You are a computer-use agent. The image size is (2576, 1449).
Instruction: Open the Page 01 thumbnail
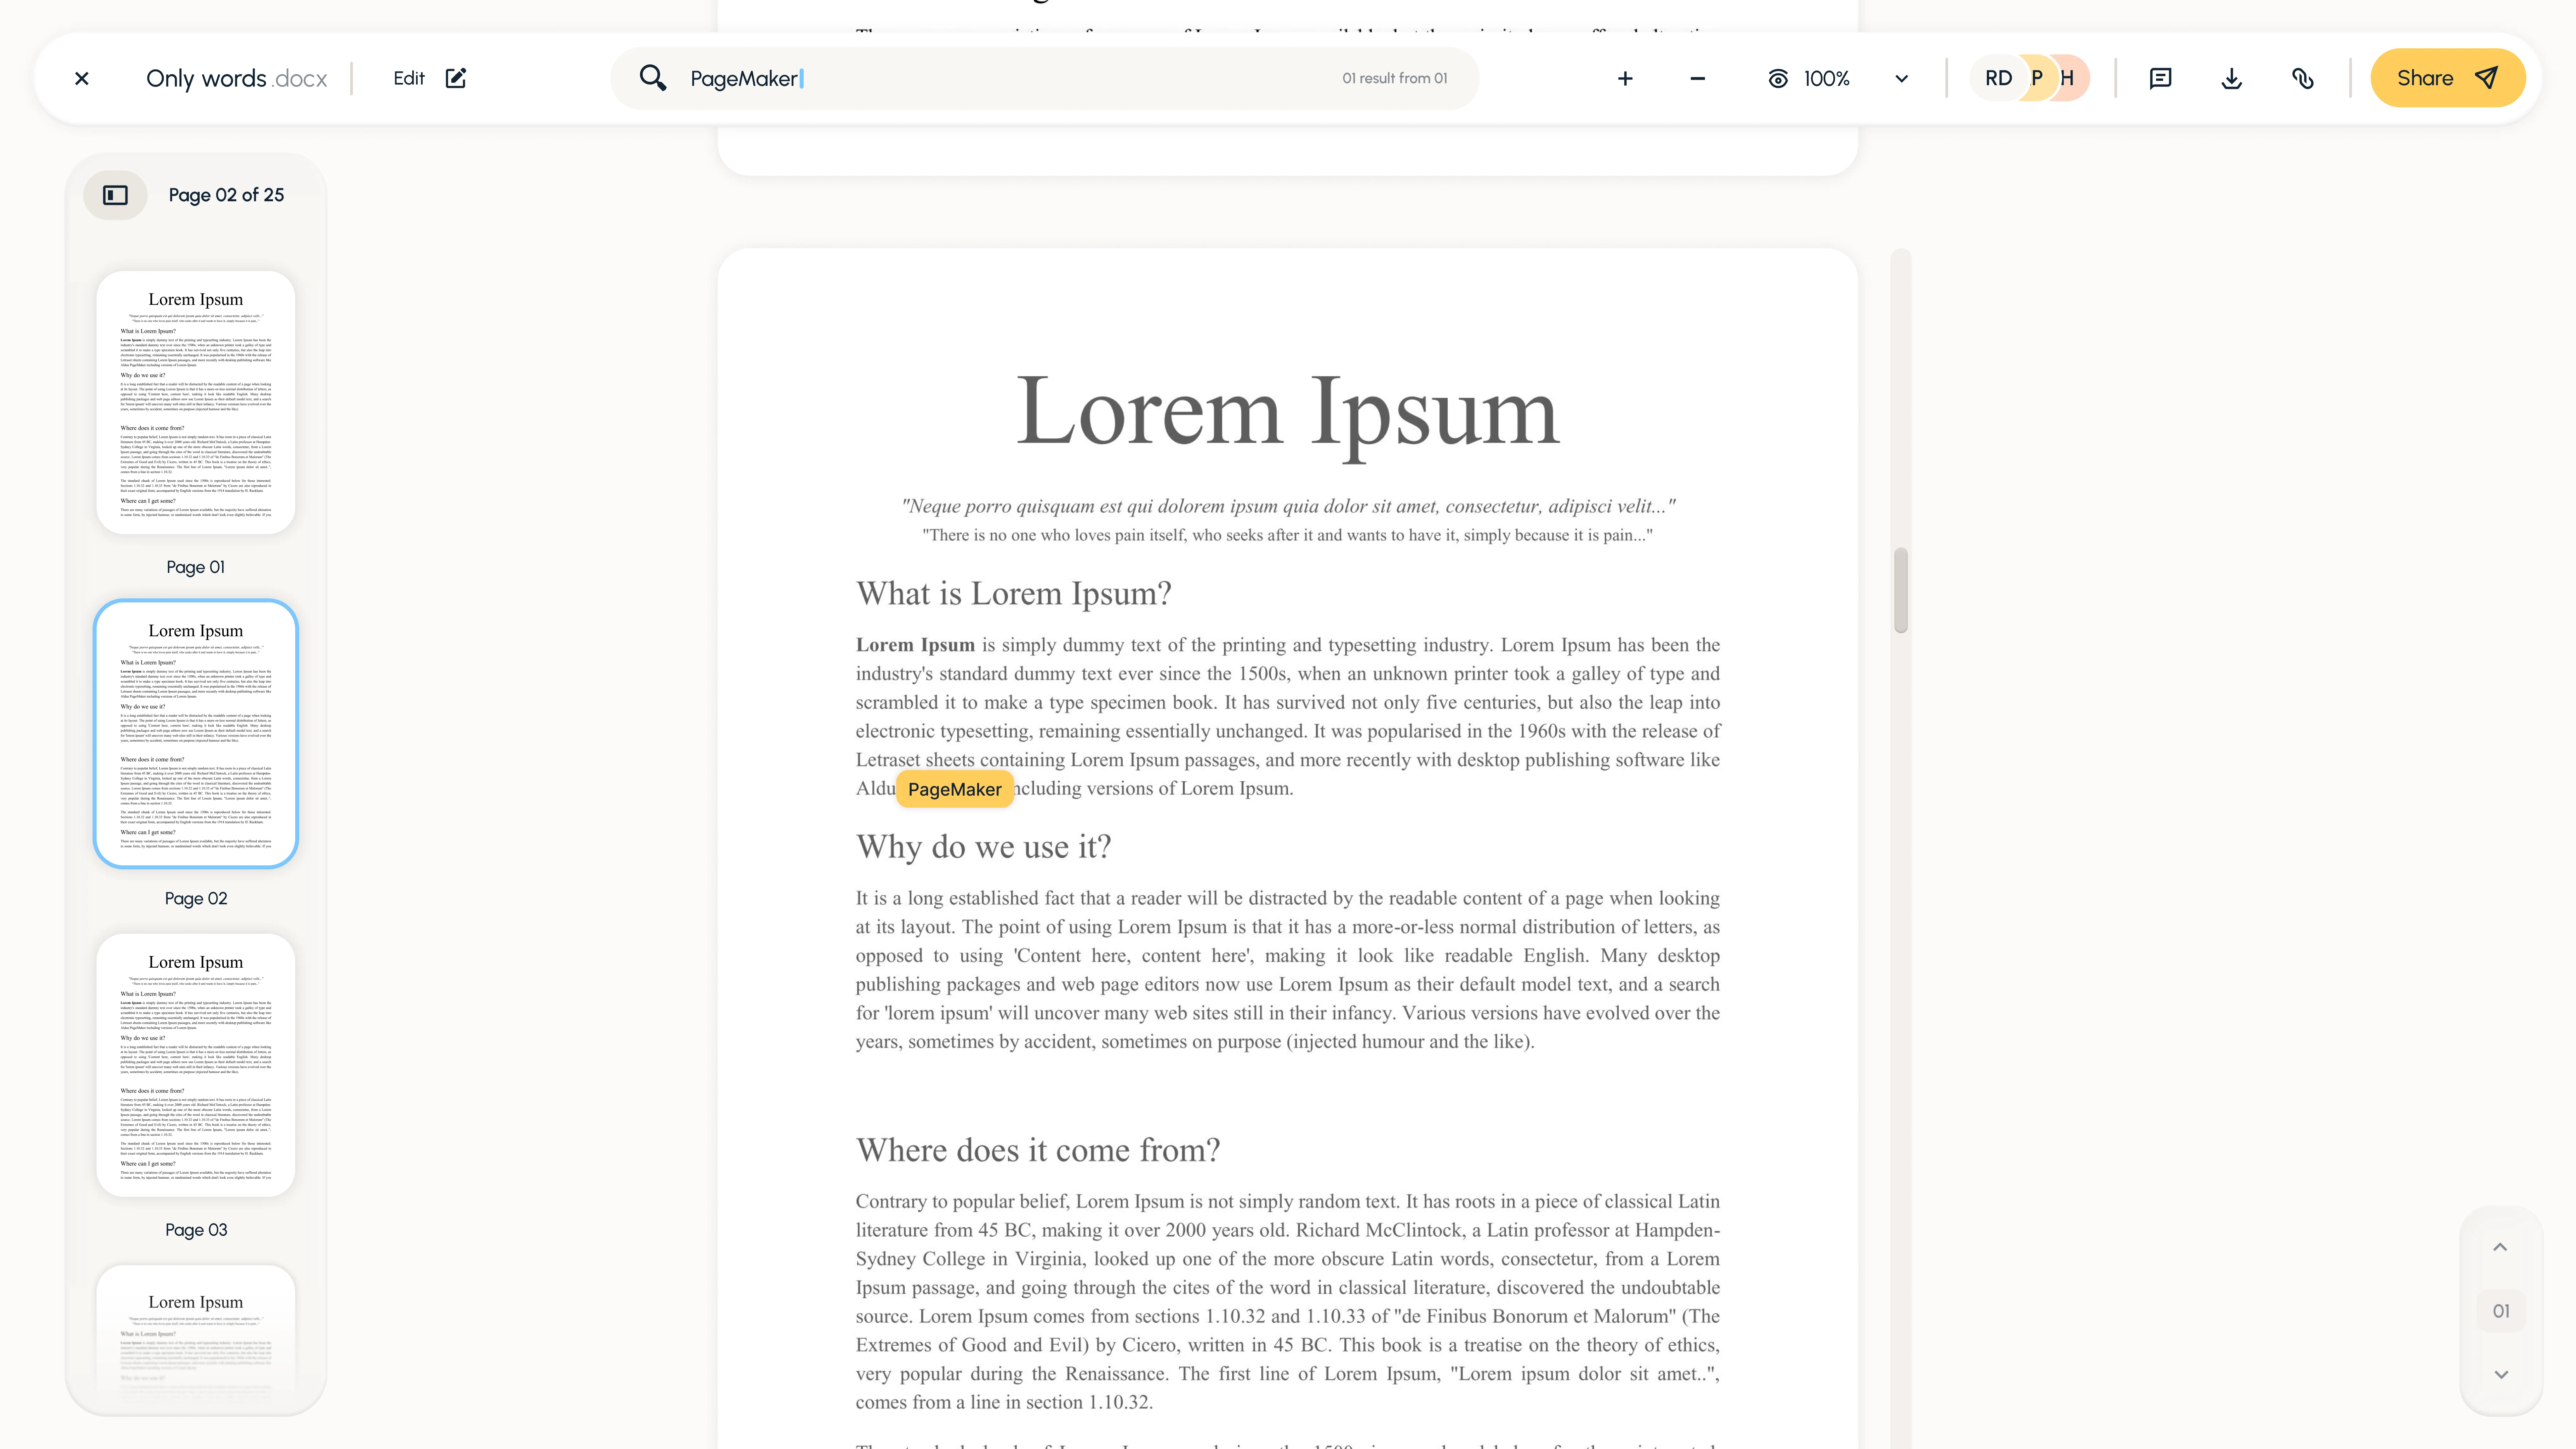pos(196,402)
